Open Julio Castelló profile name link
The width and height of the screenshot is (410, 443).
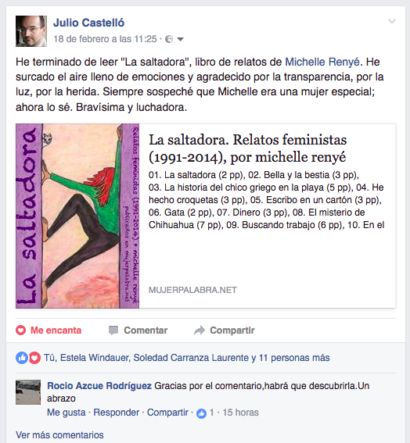(89, 23)
